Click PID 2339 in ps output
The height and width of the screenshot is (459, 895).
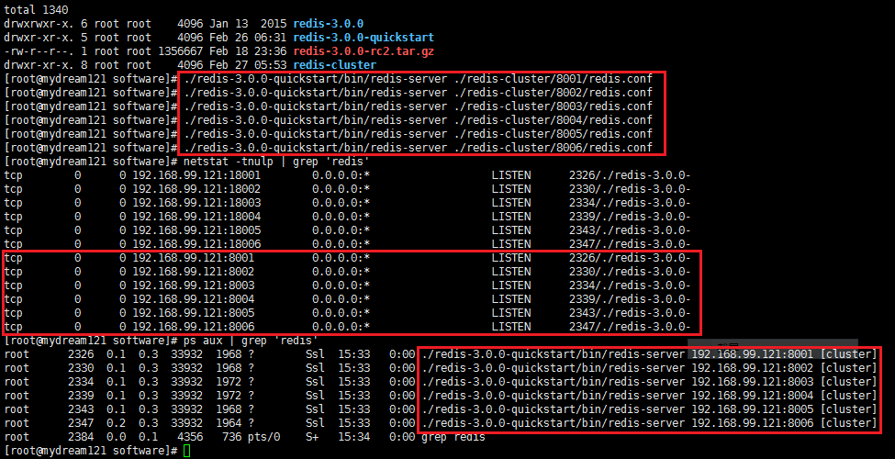[81, 396]
